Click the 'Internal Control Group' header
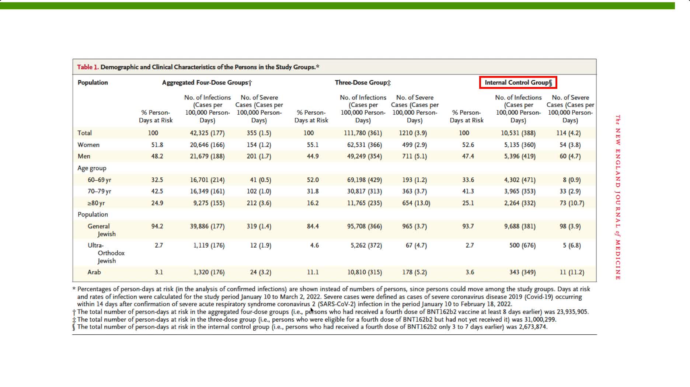 (518, 83)
